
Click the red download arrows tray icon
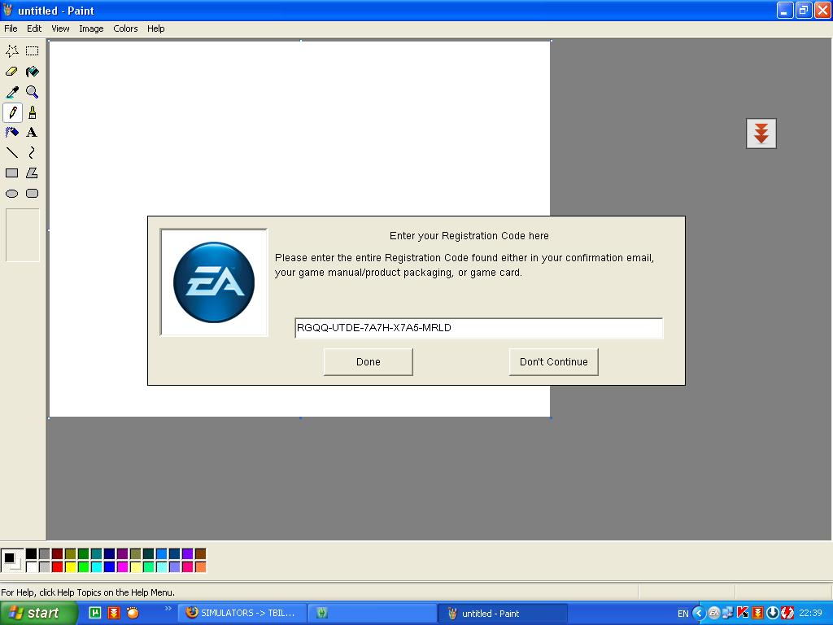(x=757, y=614)
